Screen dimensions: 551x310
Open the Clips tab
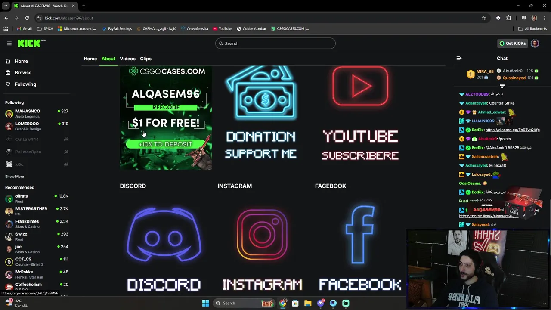pos(145,59)
